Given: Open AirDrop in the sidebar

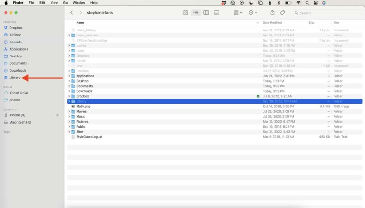Looking at the screenshot, I should (15, 35).
